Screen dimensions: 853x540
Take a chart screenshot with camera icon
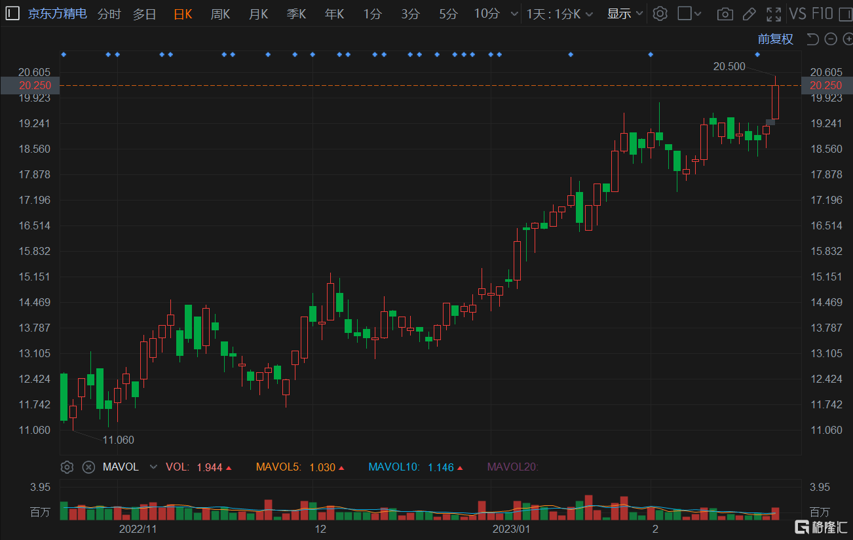[725, 14]
